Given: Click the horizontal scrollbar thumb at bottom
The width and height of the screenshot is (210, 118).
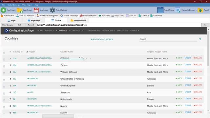Looking at the screenshot, I should pyautogui.click(x=58, y=116).
